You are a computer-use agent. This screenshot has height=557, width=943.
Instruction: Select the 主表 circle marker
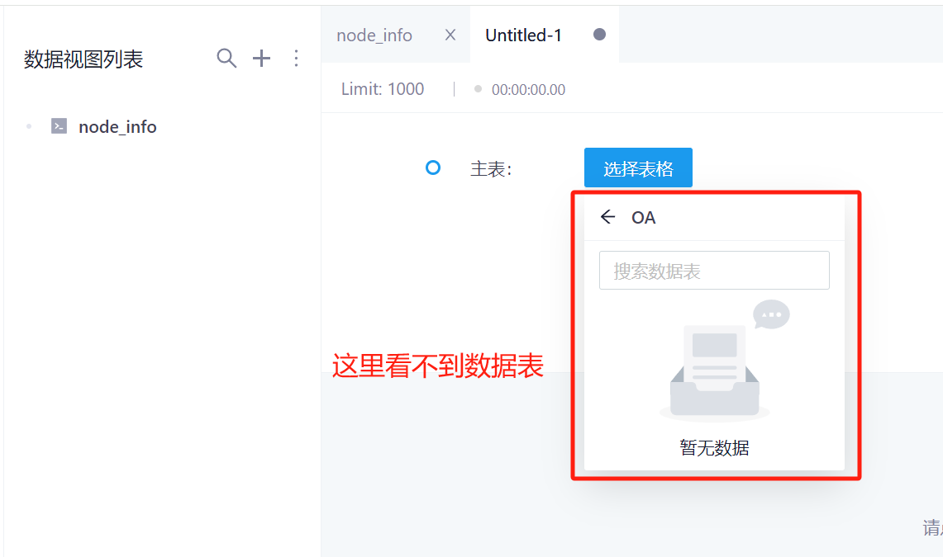point(433,168)
